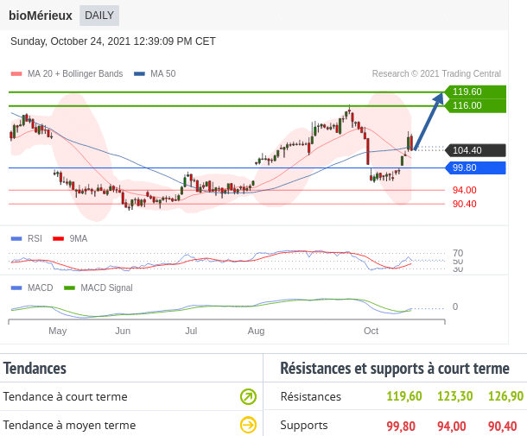
Task: Click the chart timestamp Sunday, October 24, 2021
Action: [113, 41]
